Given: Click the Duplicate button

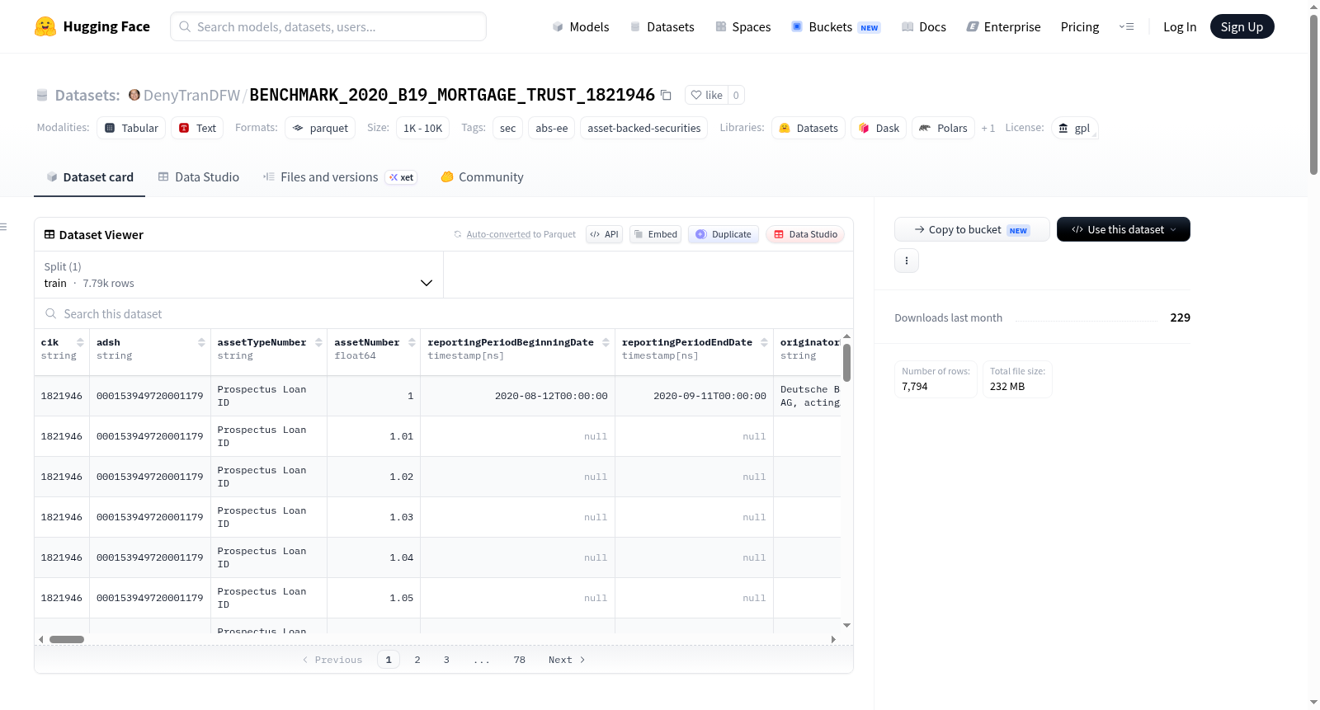Looking at the screenshot, I should (x=724, y=234).
